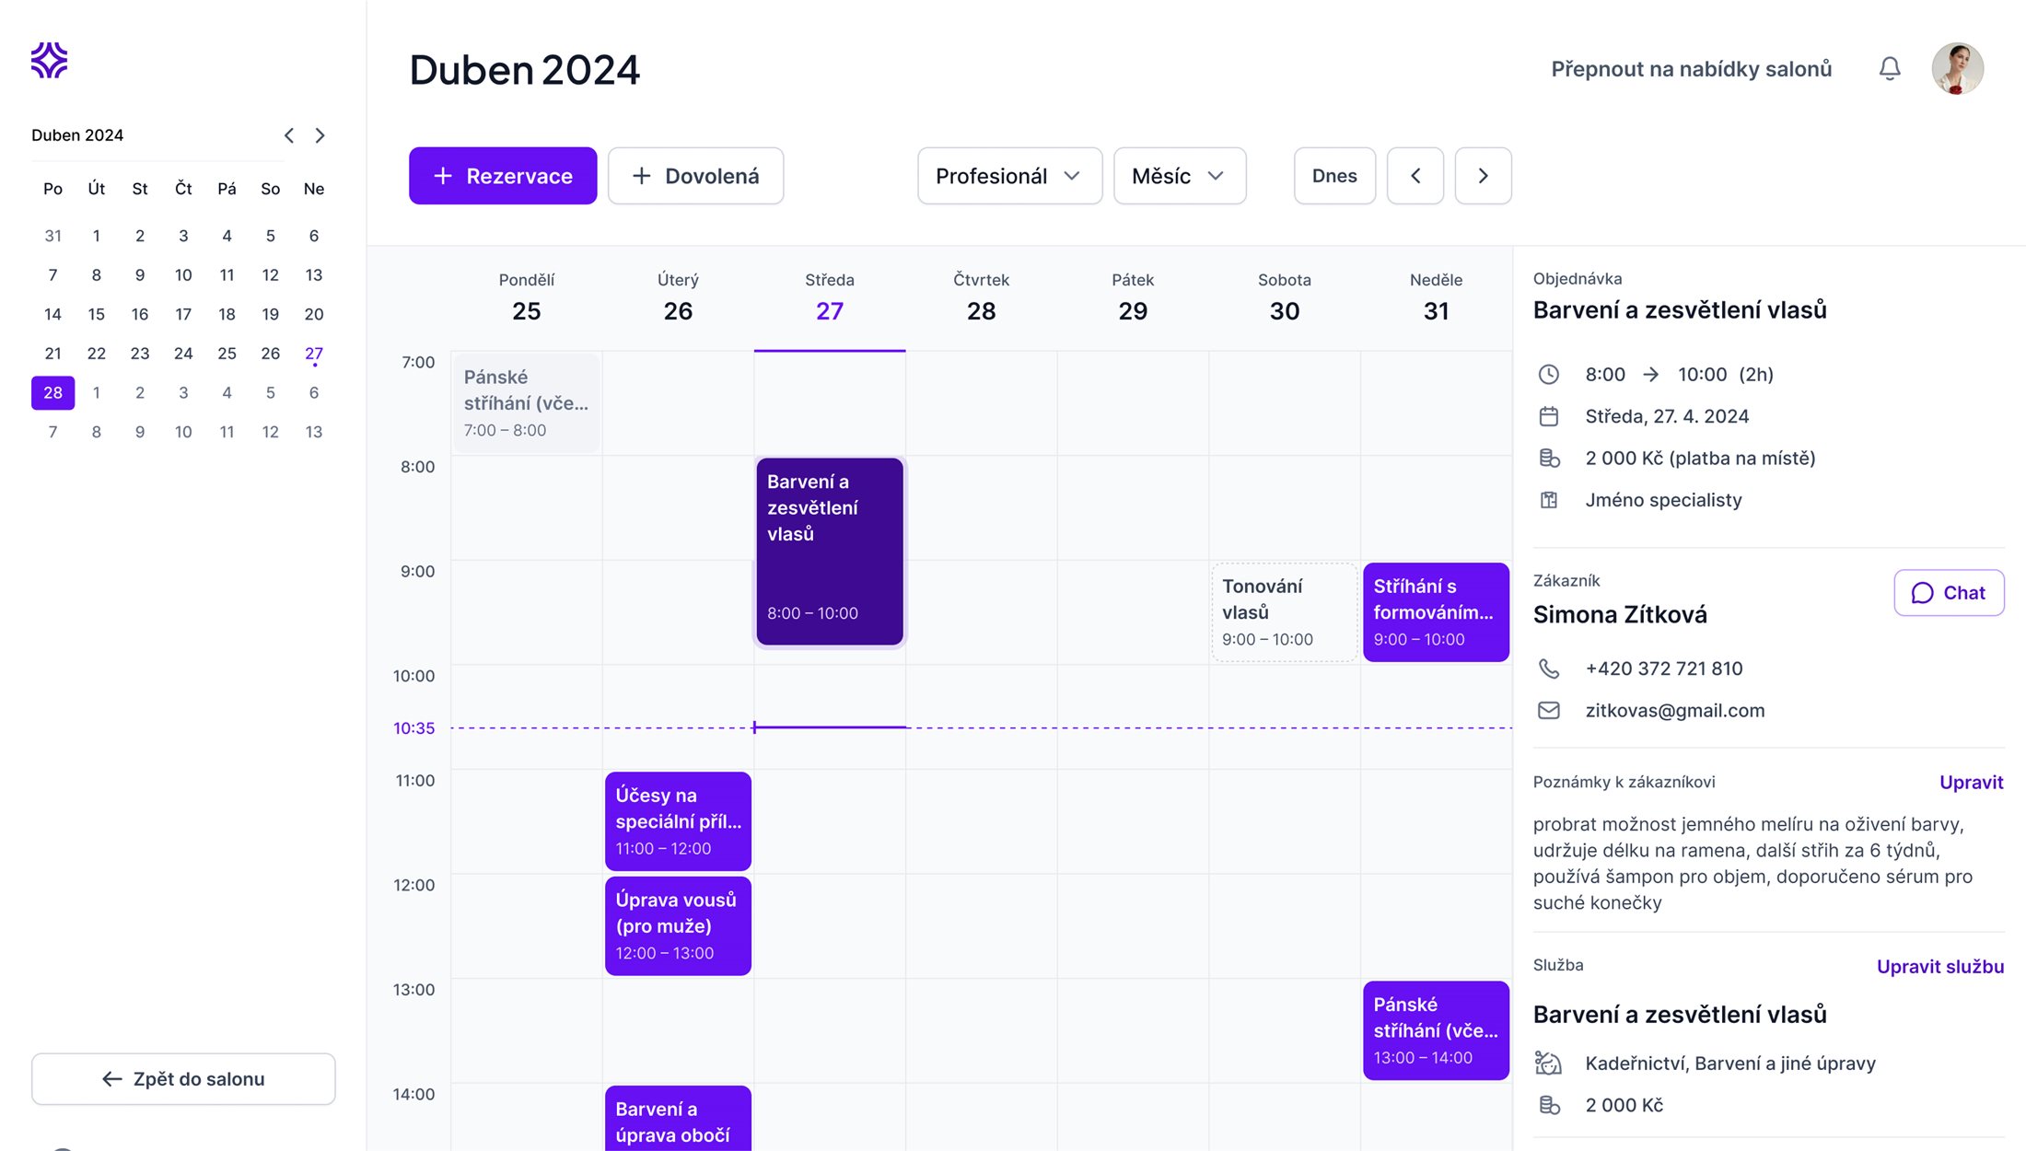Click the purple salon logo icon
2026x1151 pixels.
click(x=50, y=61)
